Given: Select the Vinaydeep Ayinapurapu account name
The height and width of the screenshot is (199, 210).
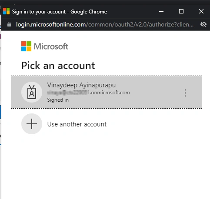Looking at the screenshot, I should 81,85.
